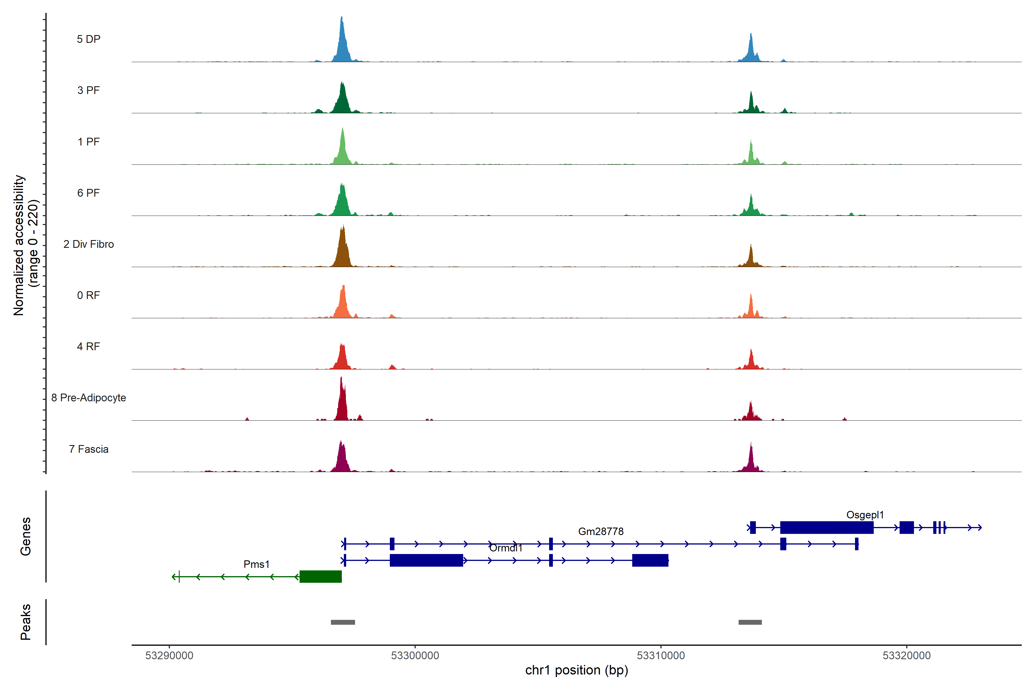Click the left gray peak bar

(x=343, y=622)
